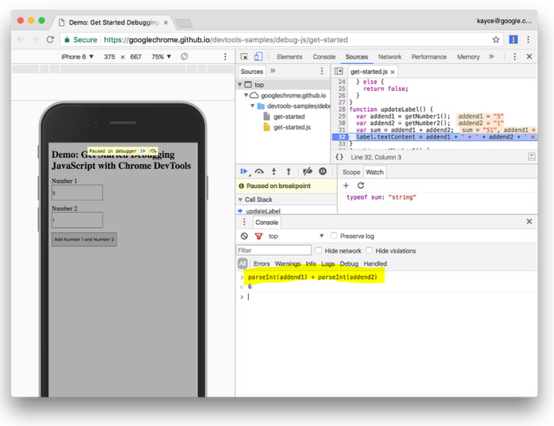The image size is (554, 426).
Task: Select the Watch tab
Action: tap(374, 172)
